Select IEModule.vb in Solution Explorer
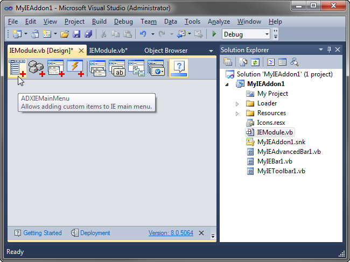 (x=275, y=132)
